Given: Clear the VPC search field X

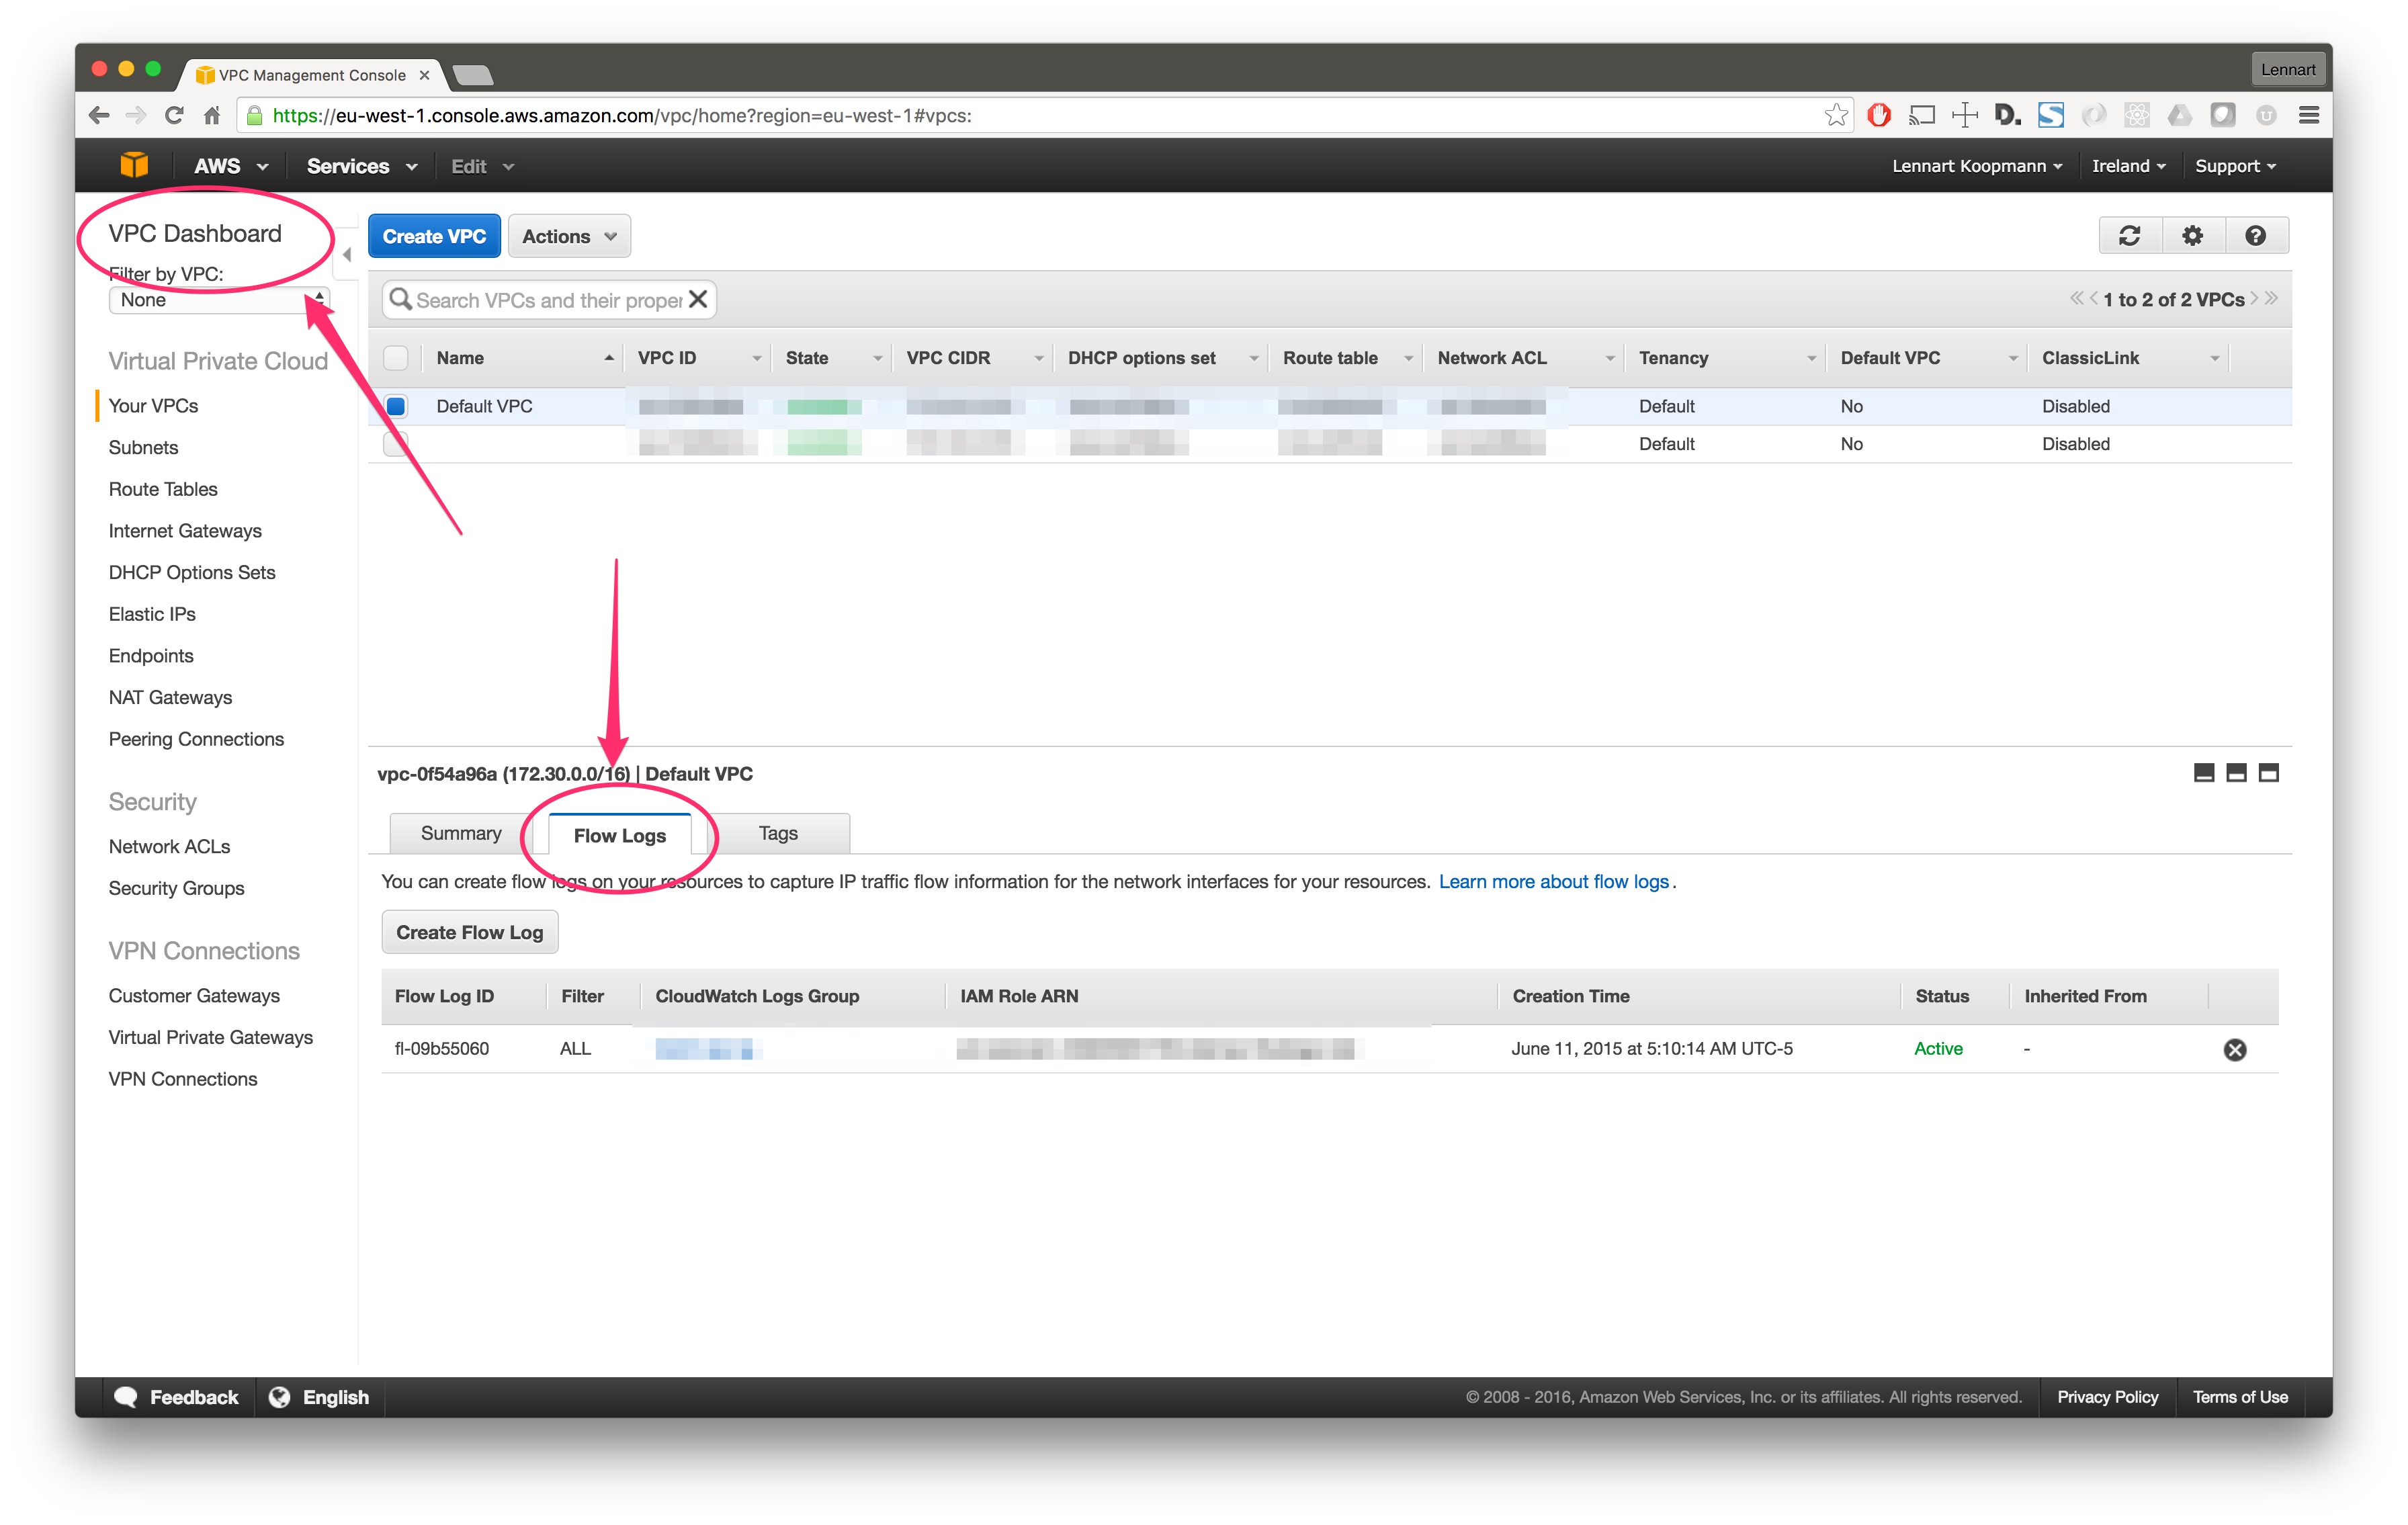Looking at the screenshot, I should point(698,299).
